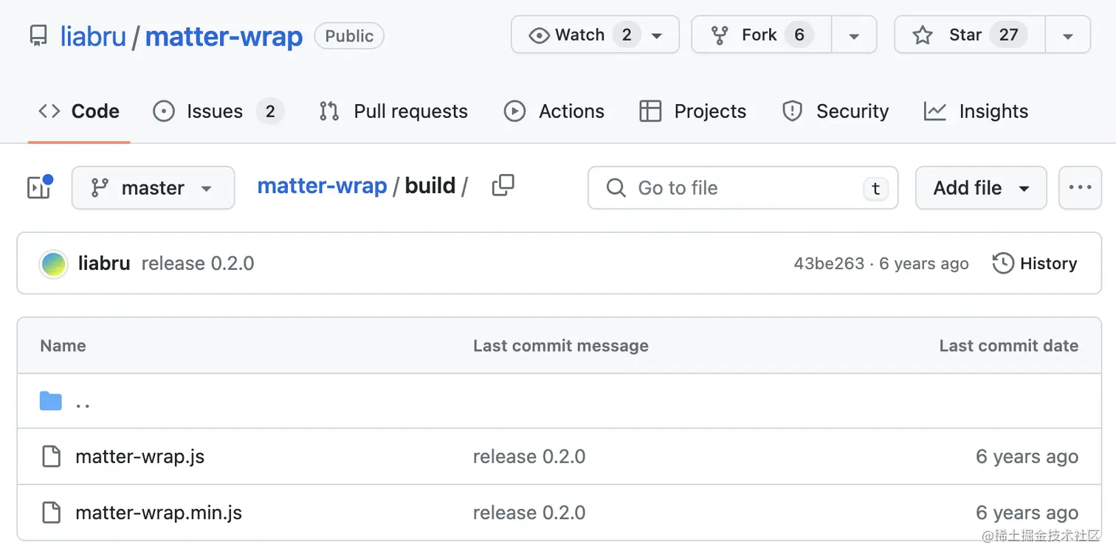Screen dimensions: 1116x559
Task: Click the Fork button
Action: coord(761,35)
